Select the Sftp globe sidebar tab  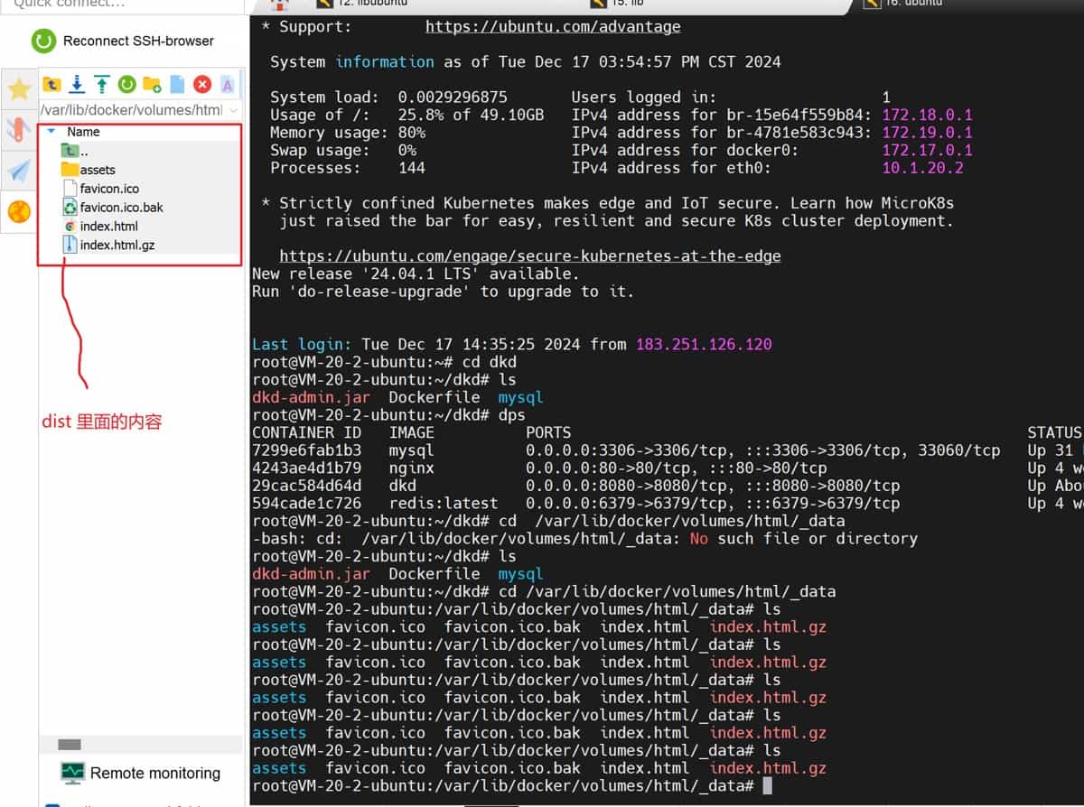click(x=19, y=212)
